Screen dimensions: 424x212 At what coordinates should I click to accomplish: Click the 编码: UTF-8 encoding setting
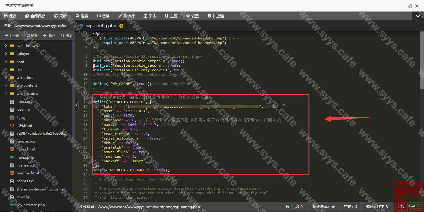377,207
